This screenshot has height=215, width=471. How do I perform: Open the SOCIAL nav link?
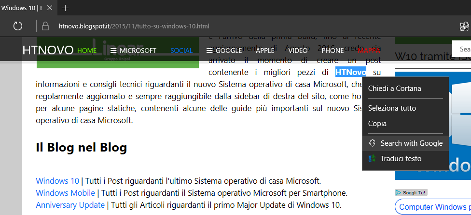181,51
